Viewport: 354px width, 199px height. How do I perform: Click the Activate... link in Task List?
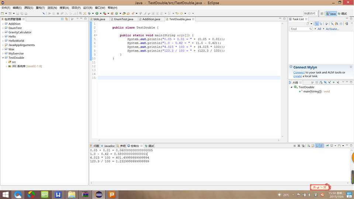[332, 29]
